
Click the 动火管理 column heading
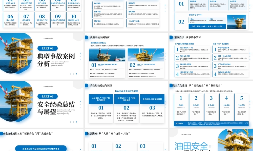(x=233, y=1)
